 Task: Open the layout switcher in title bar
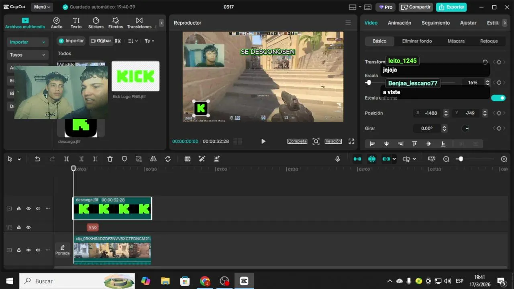tap(355, 7)
